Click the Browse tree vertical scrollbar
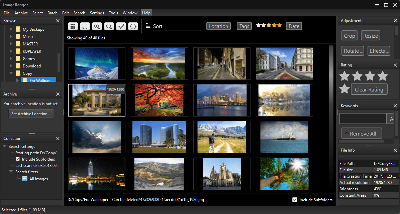The image size is (400, 214). (x=59, y=62)
